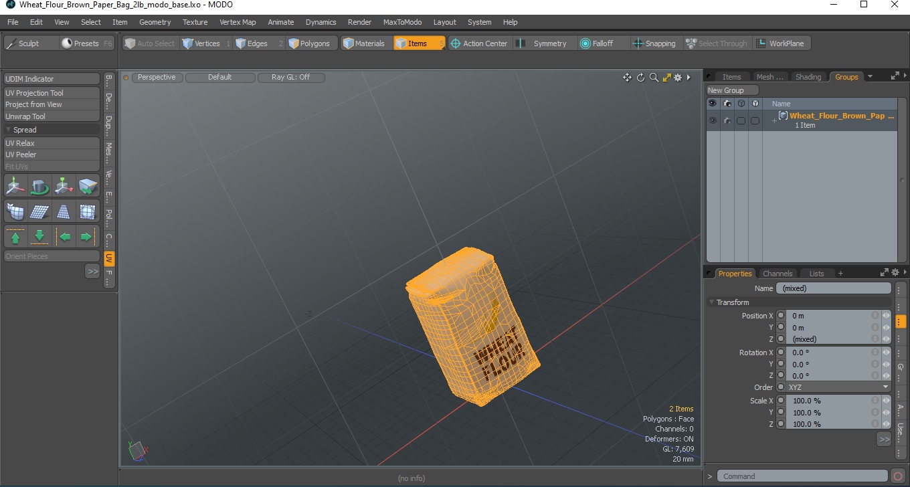Switch to the Shading tab
This screenshot has width=910, height=487.
[x=808, y=77]
